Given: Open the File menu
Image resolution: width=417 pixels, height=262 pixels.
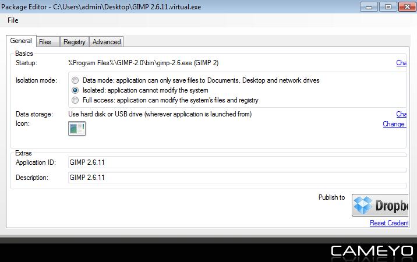Looking at the screenshot, I should tap(13, 20).
